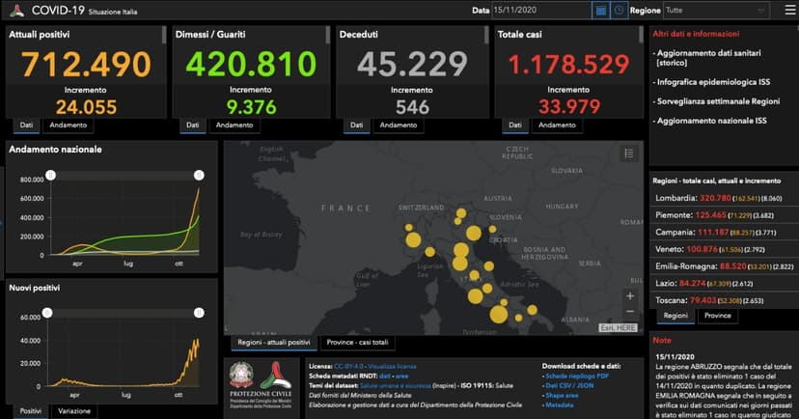Open Province tab in regions list
This screenshot has width=799, height=419.
click(717, 316)
